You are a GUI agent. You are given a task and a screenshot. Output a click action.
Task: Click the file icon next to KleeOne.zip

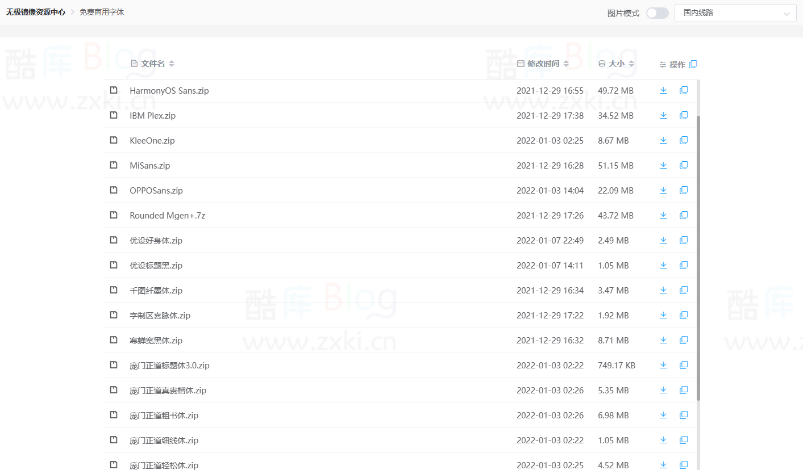(x=114, y=140)
